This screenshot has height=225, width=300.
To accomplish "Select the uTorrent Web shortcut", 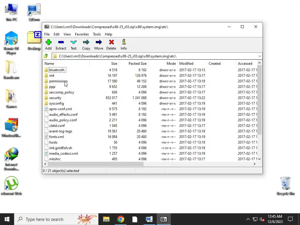I will (11, 185).
